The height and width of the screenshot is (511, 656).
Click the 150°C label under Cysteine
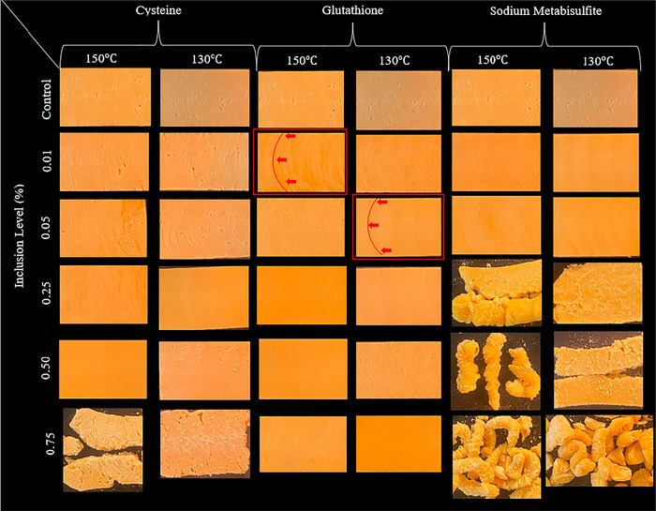101,58
